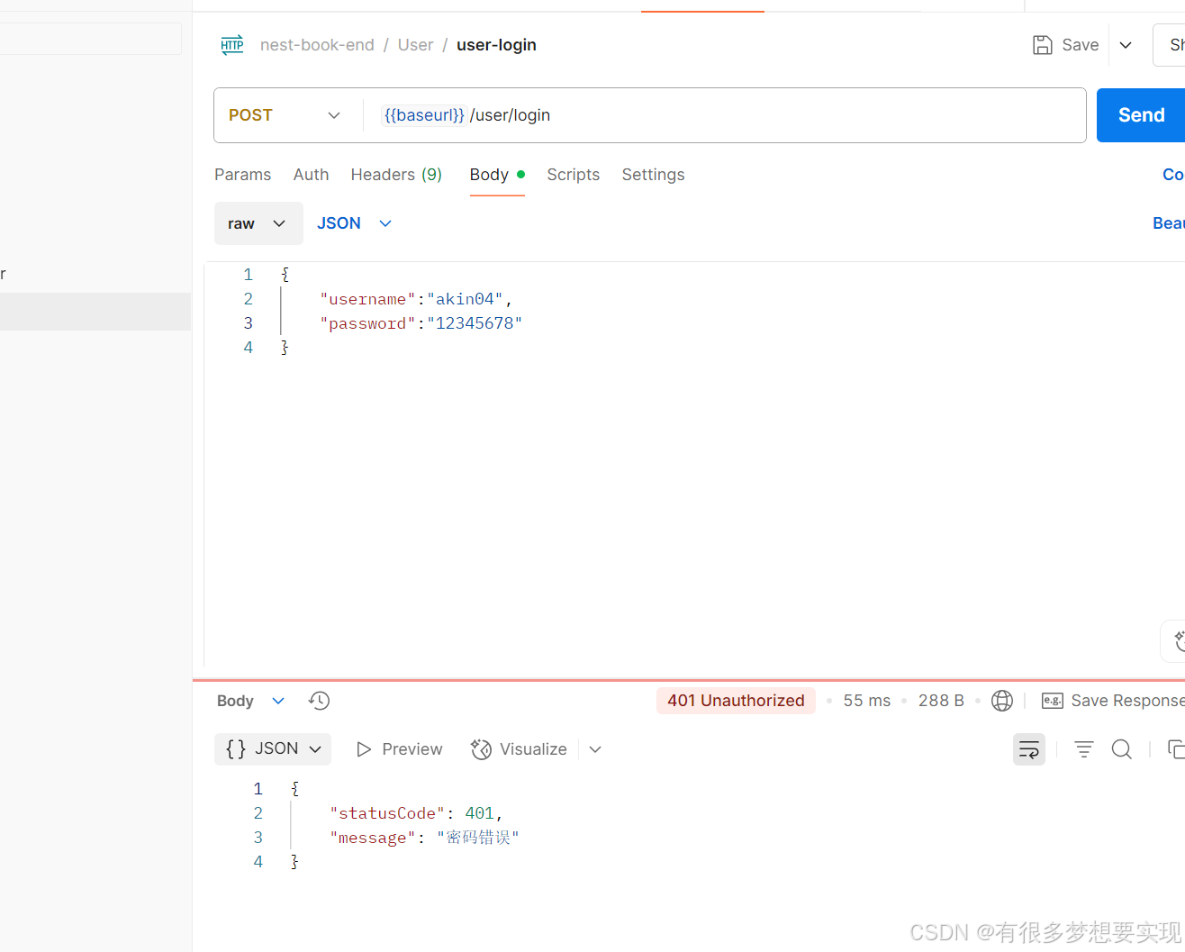Click the Save Response example icon
This screenshot has height=952, width=1185.
pyautogui.click(x=1052, y=701)
